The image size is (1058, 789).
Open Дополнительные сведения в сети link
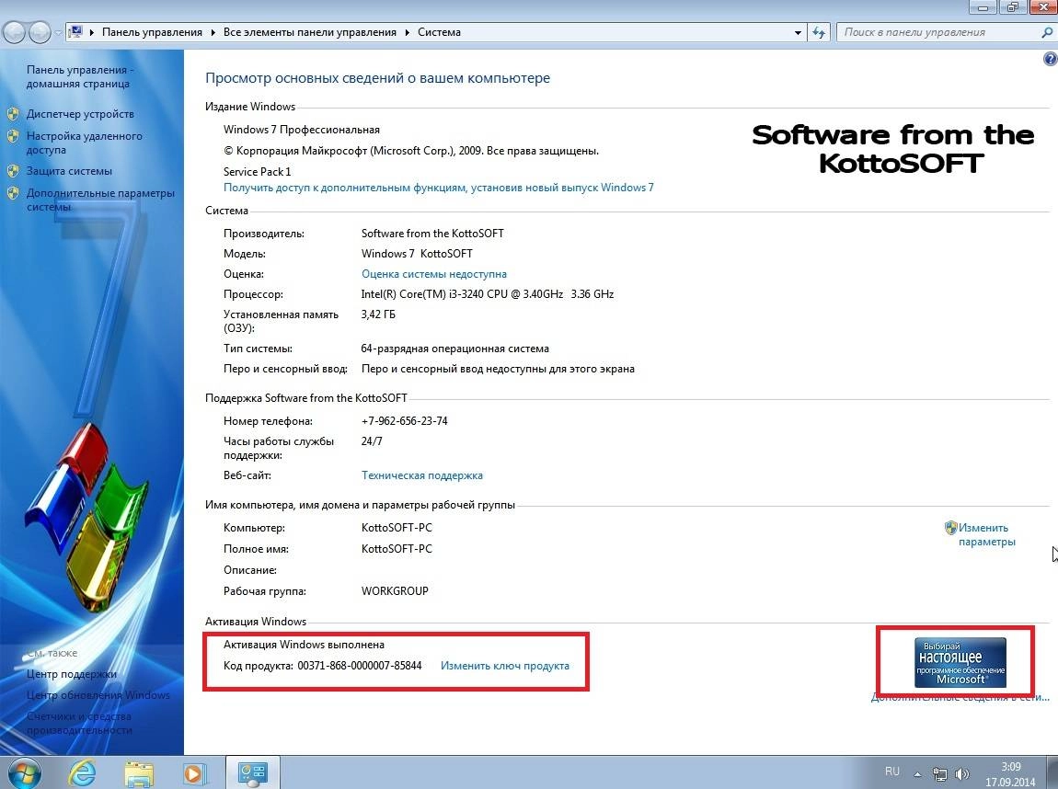pos(960,697)
